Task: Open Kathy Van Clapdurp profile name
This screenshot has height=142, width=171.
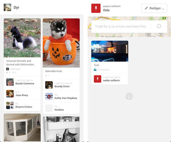Action: click(x=66, y=98)
